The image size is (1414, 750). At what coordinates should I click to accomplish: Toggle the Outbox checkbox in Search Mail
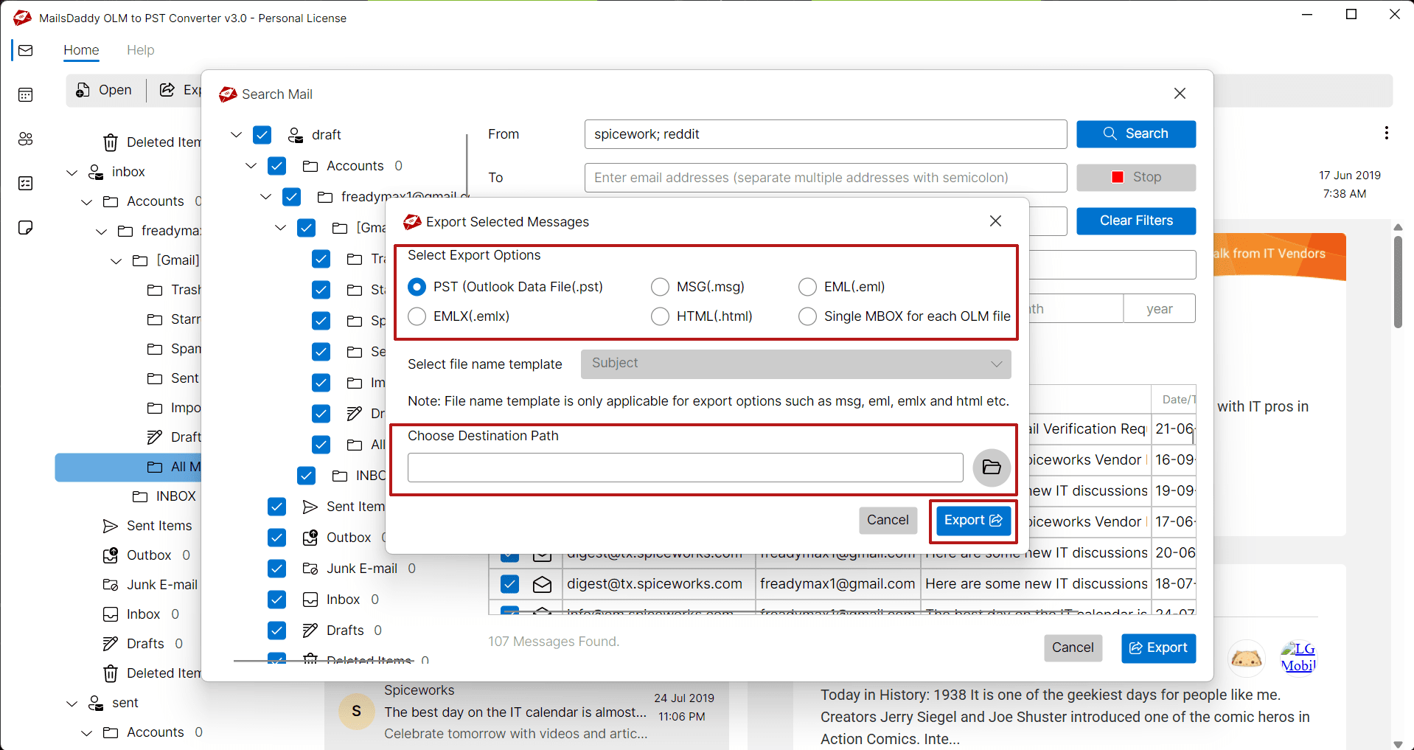[276, 538]
